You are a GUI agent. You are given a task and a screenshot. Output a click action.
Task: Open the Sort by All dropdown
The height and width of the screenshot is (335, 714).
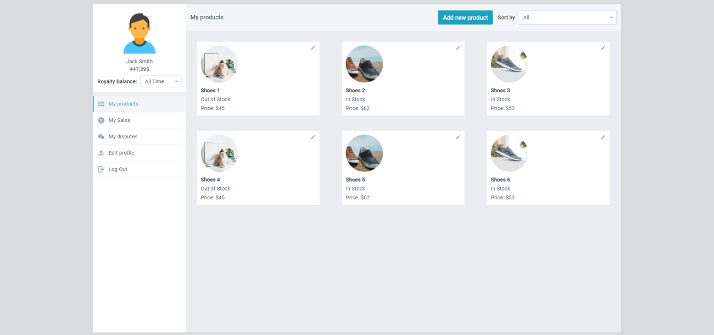567,18
